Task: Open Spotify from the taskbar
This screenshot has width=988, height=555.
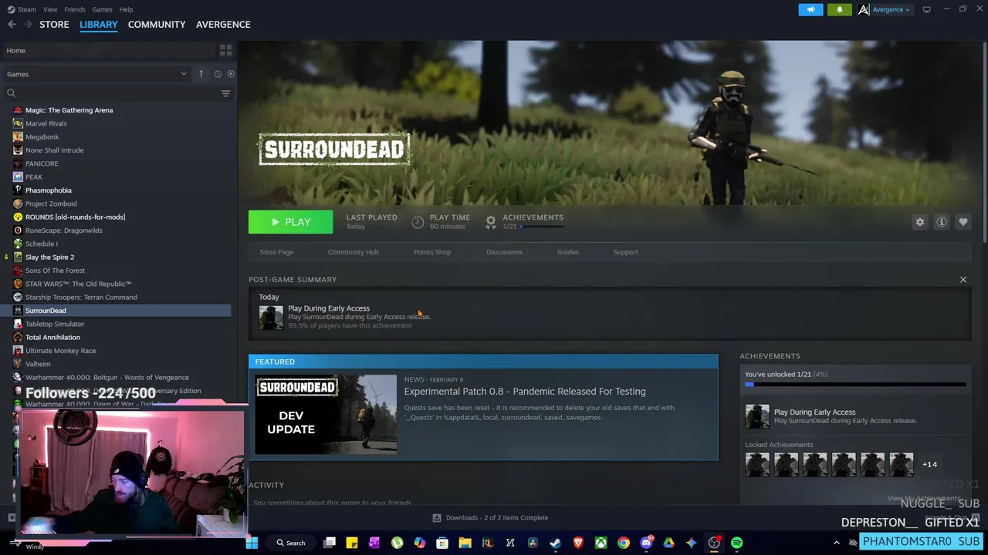Action: [736, 543]
